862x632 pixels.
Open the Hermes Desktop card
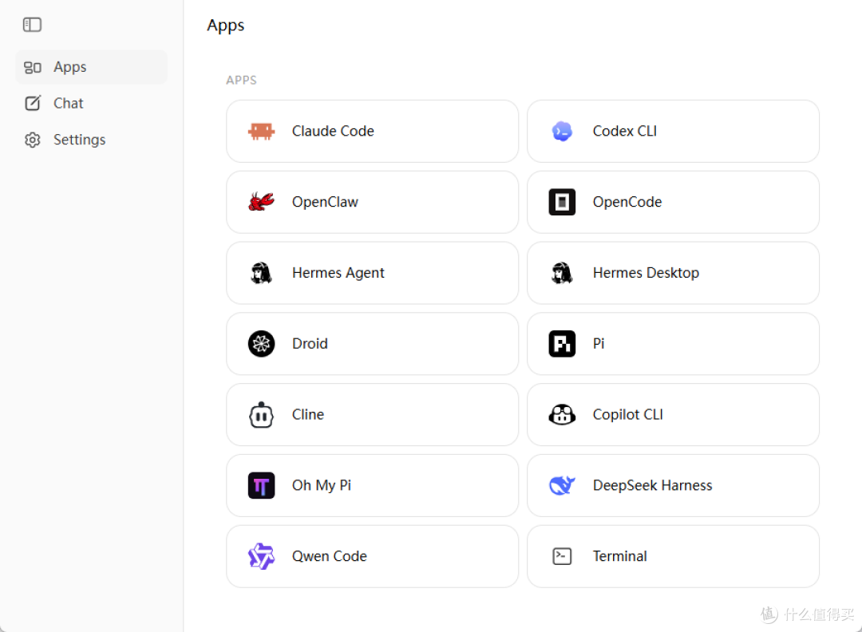[673, 273]
